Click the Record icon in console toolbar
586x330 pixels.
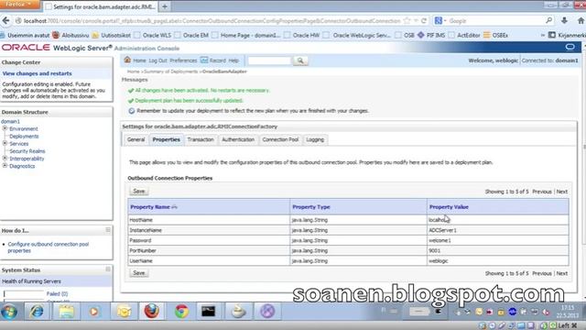(204, 60)
